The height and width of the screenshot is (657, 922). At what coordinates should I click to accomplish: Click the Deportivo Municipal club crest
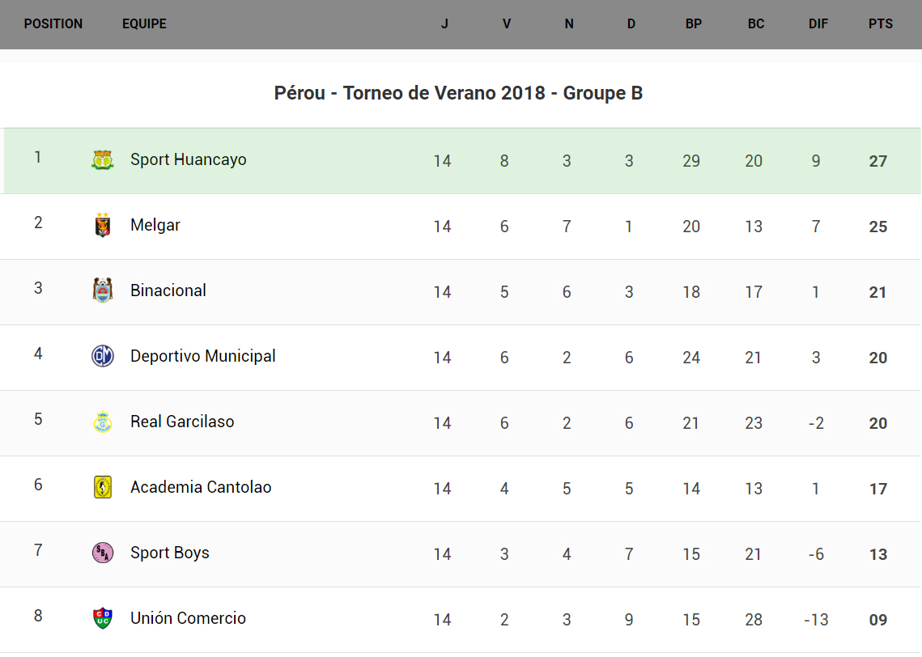(x=103, y=356)
